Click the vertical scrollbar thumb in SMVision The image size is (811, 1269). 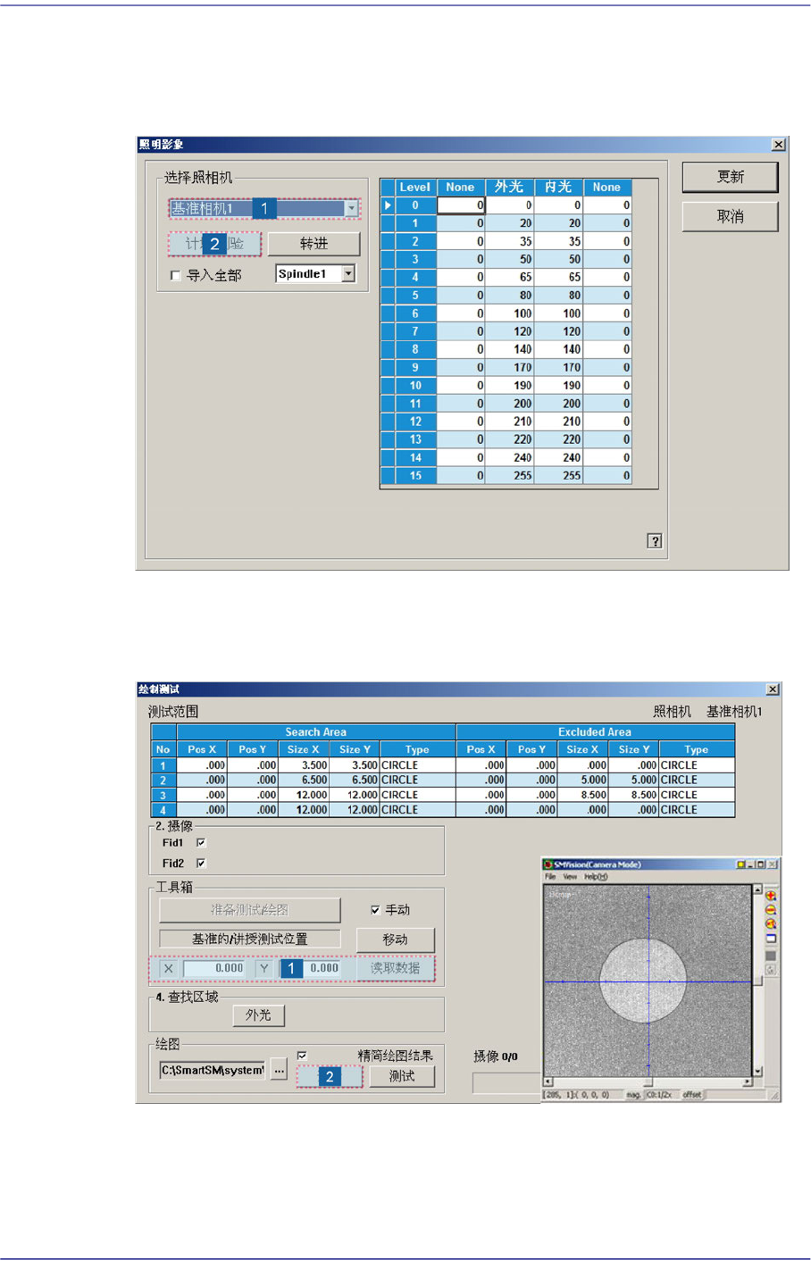point(757,980)
